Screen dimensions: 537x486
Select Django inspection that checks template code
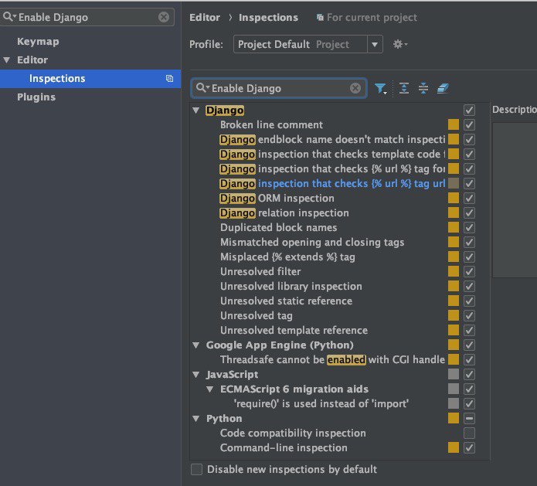332,154
